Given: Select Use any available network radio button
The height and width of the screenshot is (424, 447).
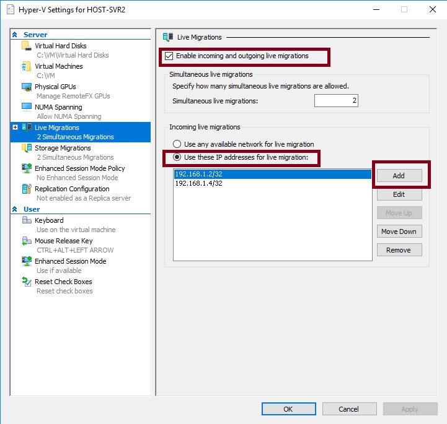Looking at the screenshot, I should coord(177,144).
